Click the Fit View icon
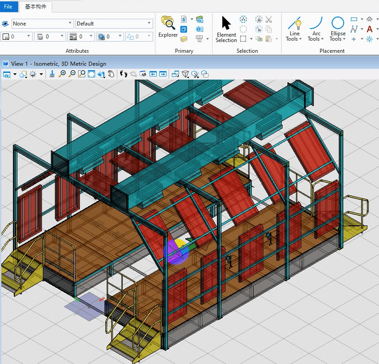Screen dimensions: 379x364 (x=92, y=74)
